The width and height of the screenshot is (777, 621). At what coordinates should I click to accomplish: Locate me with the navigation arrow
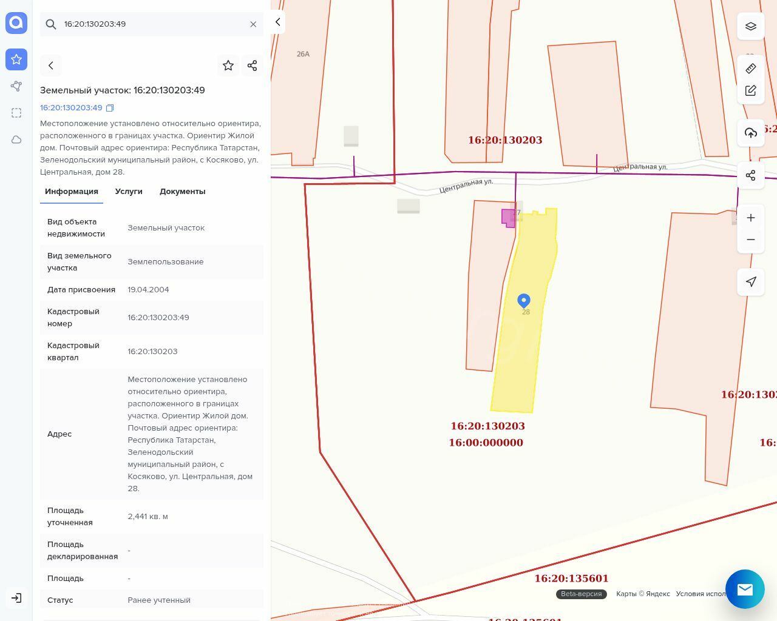pos(751,282)
